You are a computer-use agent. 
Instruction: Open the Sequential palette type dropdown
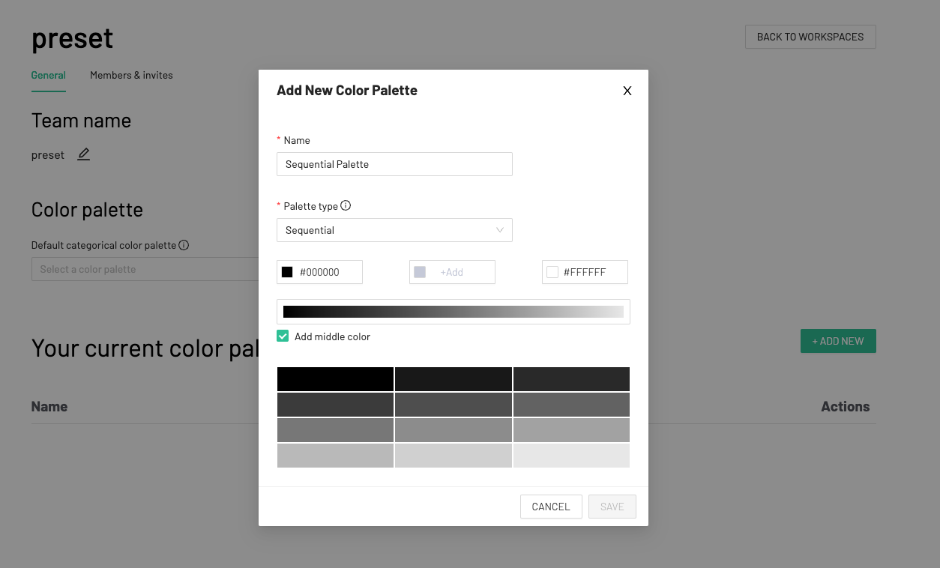tap(394, 230)
